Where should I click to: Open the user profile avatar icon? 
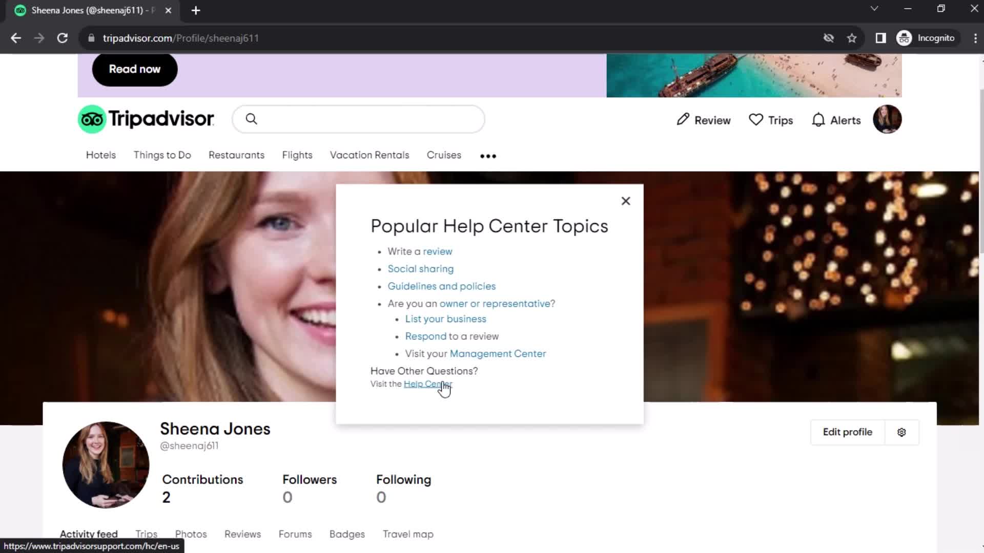tap(887, 119)
